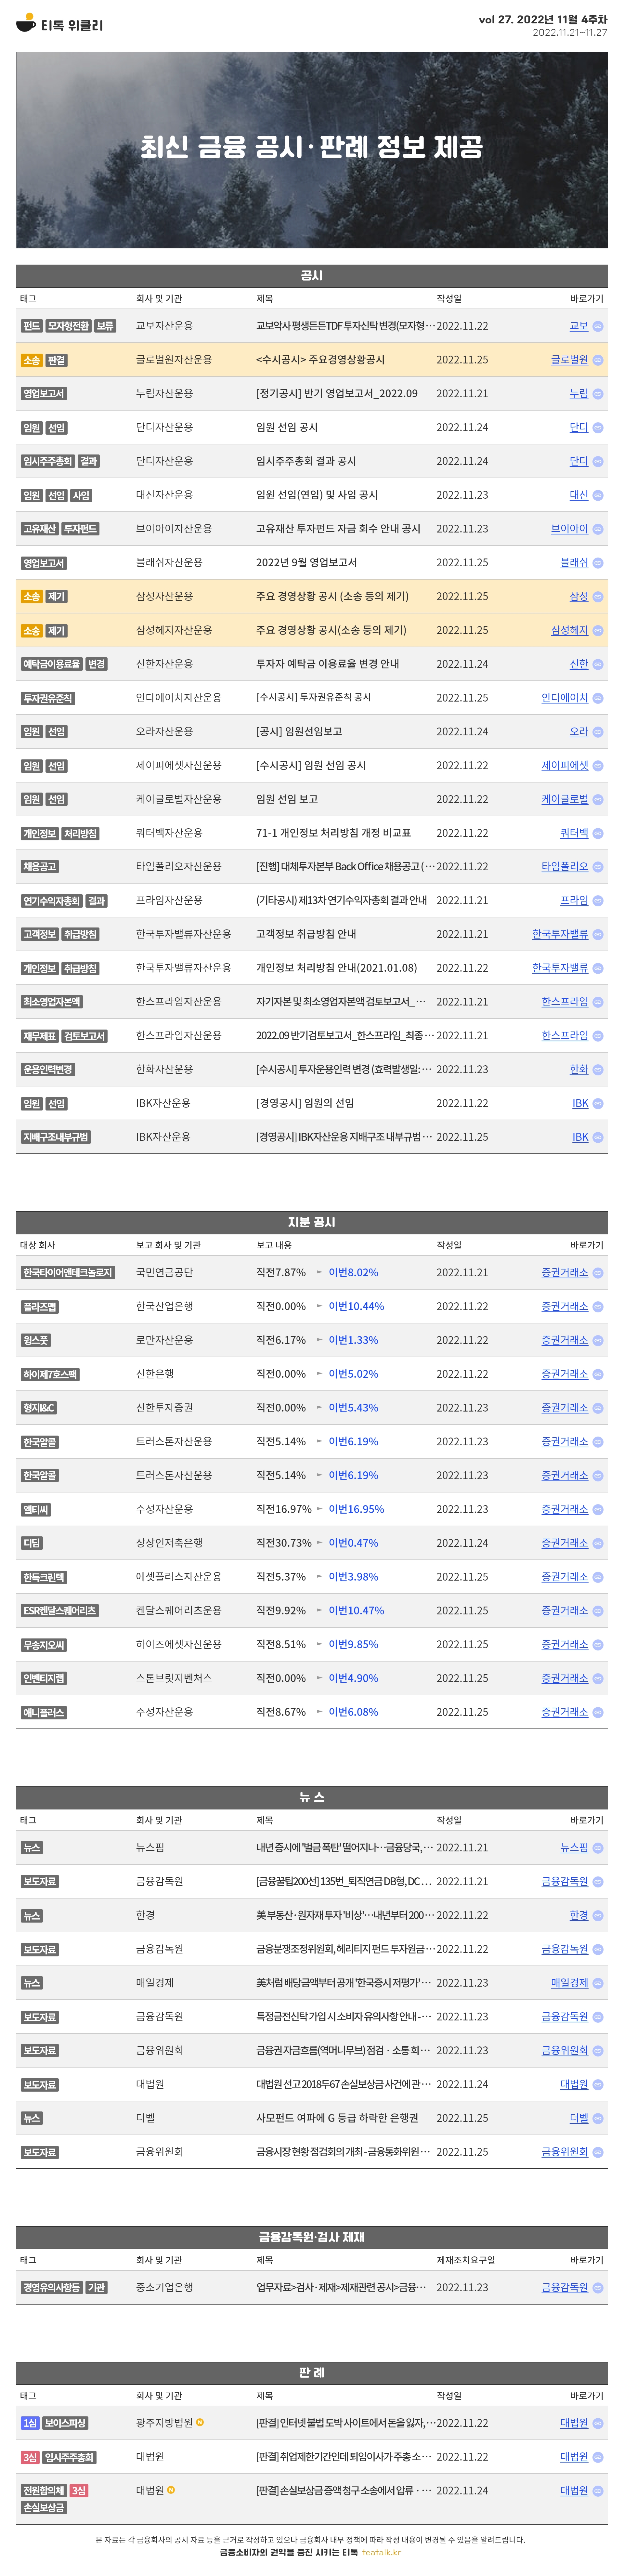Click link icon beside 안다에이치 link
The width and height of the screenshot is (624, 2576).
point(598,698)
